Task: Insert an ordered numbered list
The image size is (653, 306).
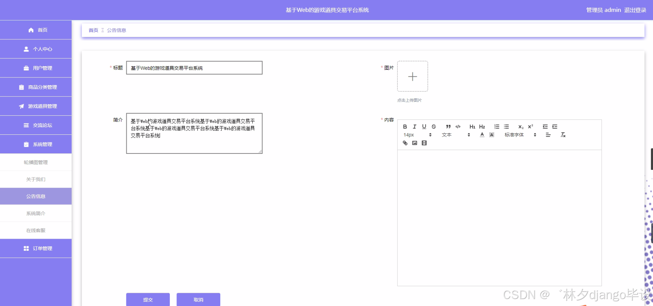Action: [497, 127]
